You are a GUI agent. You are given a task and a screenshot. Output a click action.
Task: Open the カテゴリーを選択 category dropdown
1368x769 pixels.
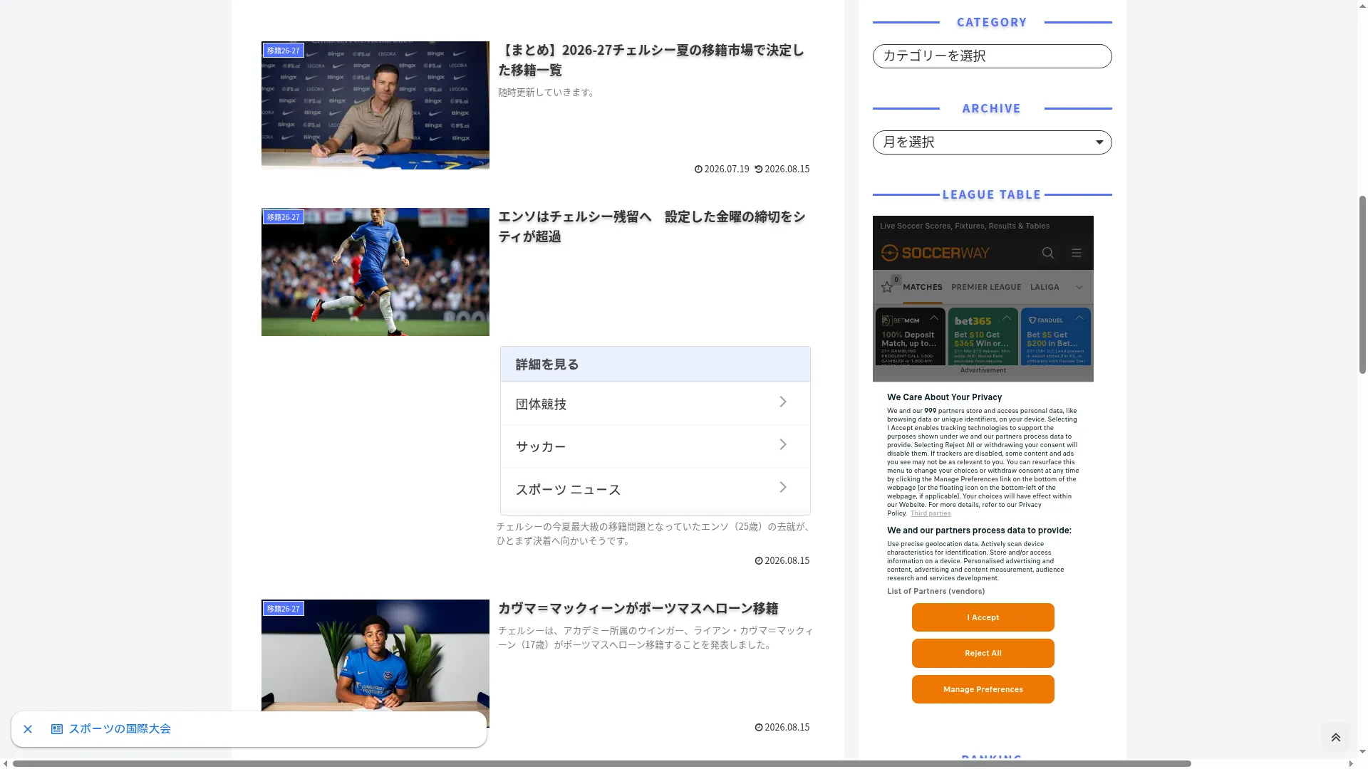[992, 56]
